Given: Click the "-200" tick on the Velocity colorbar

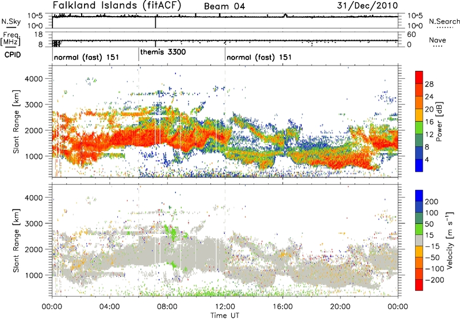Looking at the screenshot, I should 434,280.
